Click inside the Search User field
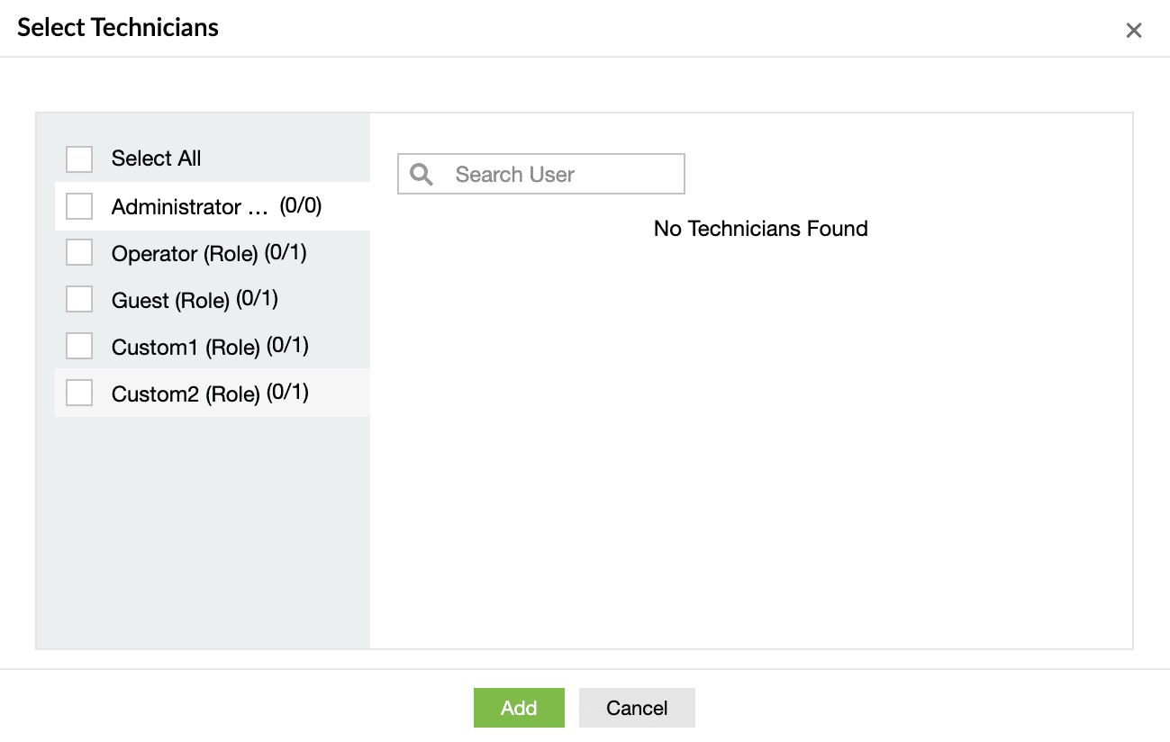 [558, 174]
